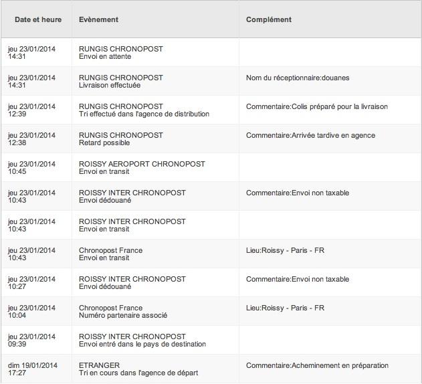Select "Tri effectué dans l'agence de distribution" row
Image resolution: width=422 pixels, height=384 pixels.
click(x=211, y=110)
